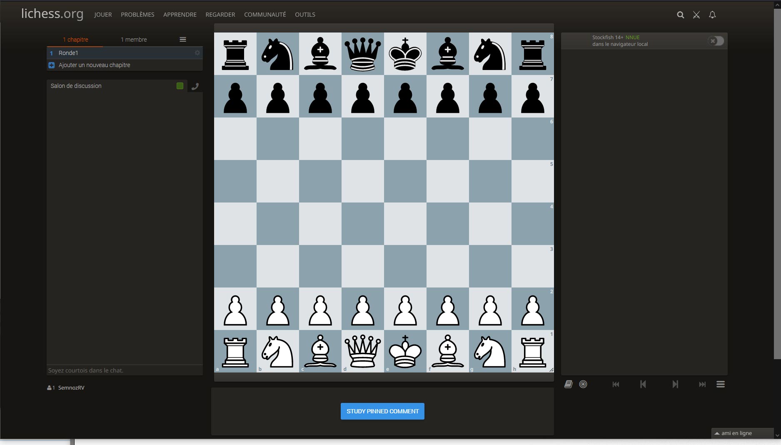Open the PROBLÈMES menu
Screen dimensions: 781x445
coord(137,15)
